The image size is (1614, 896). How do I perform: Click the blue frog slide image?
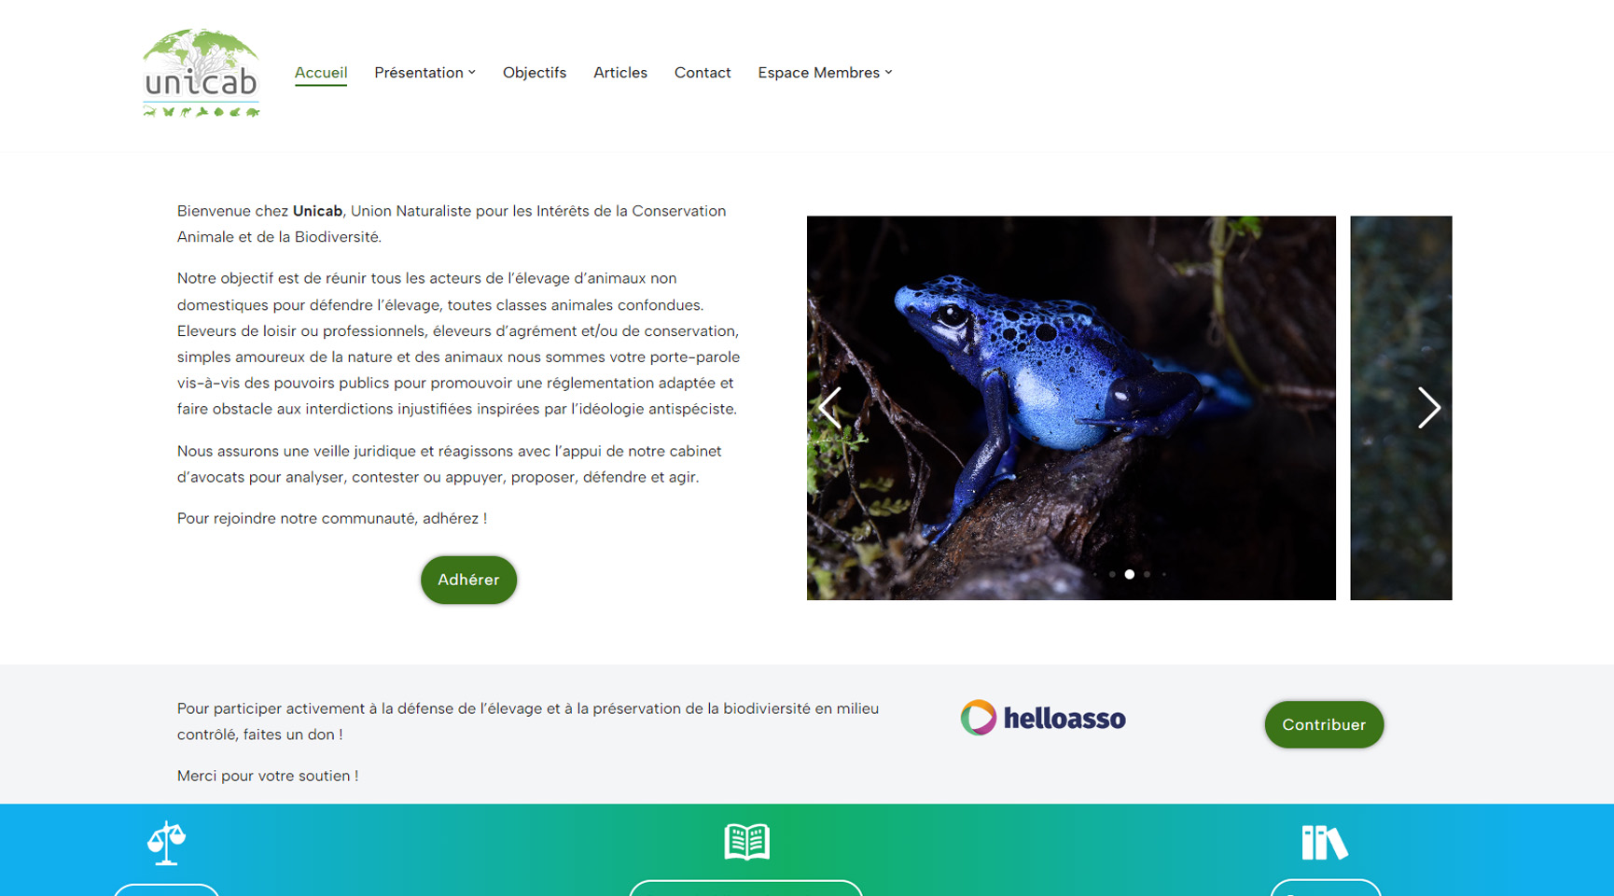pyautogui.click(x=1071, y=408)
